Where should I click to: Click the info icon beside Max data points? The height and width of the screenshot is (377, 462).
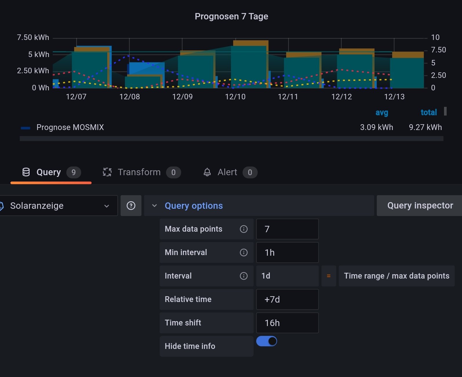[244, 229]
